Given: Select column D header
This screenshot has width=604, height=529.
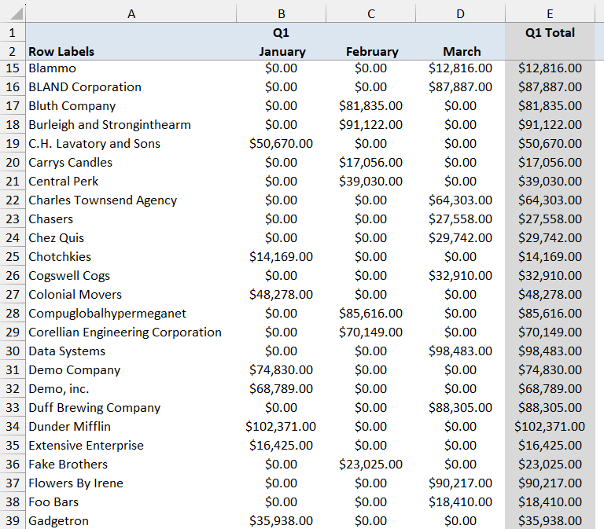Looking at the screenshot, I should [x=460, y=14].
